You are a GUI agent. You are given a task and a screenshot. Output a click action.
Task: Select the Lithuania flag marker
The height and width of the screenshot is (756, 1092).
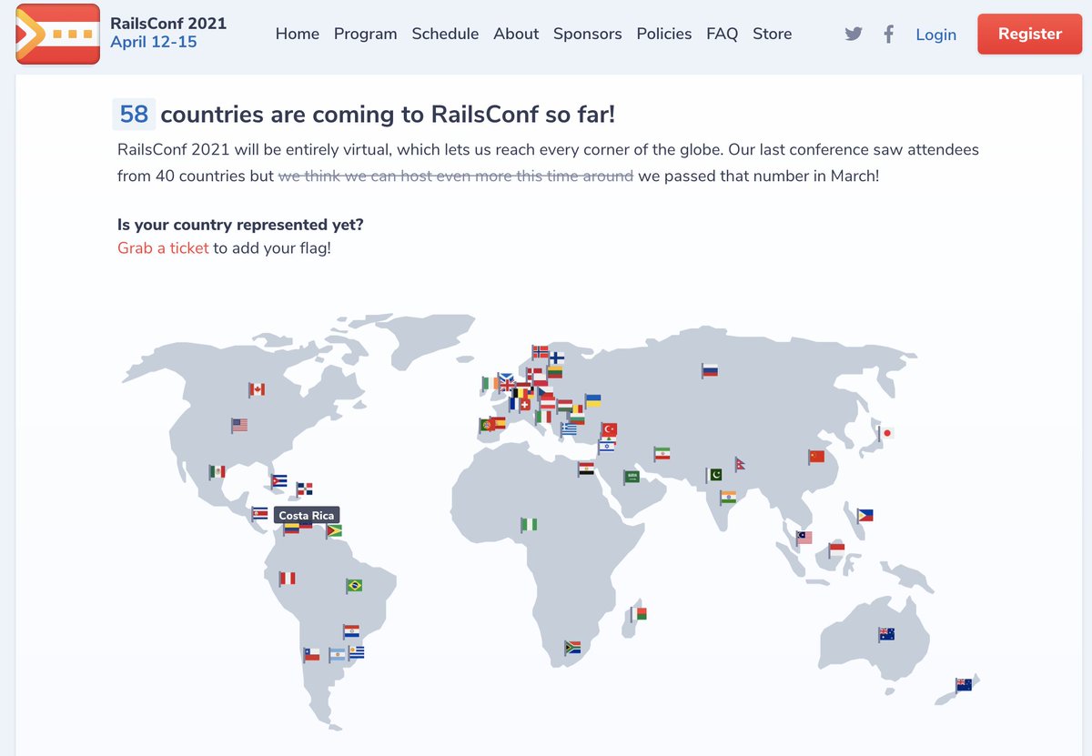pos(554,371)
